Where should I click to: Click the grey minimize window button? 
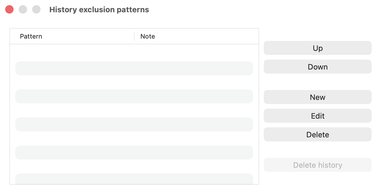[x=23, y=9]
